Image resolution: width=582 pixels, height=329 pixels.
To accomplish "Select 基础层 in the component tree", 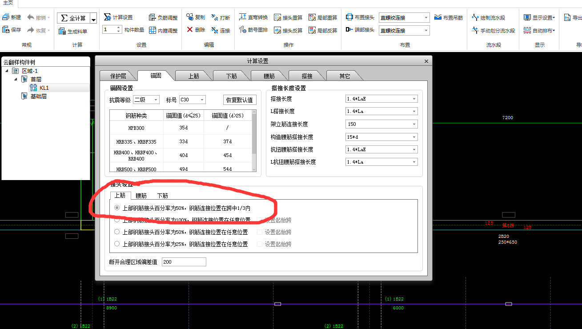I will 38,96.
